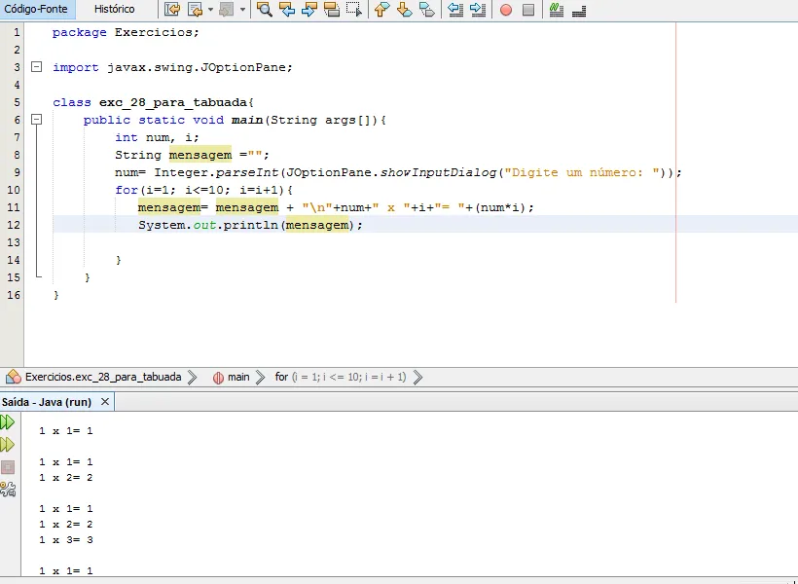
Task: Click the Shift Line Left icon
Action: (x=454, y=10)
